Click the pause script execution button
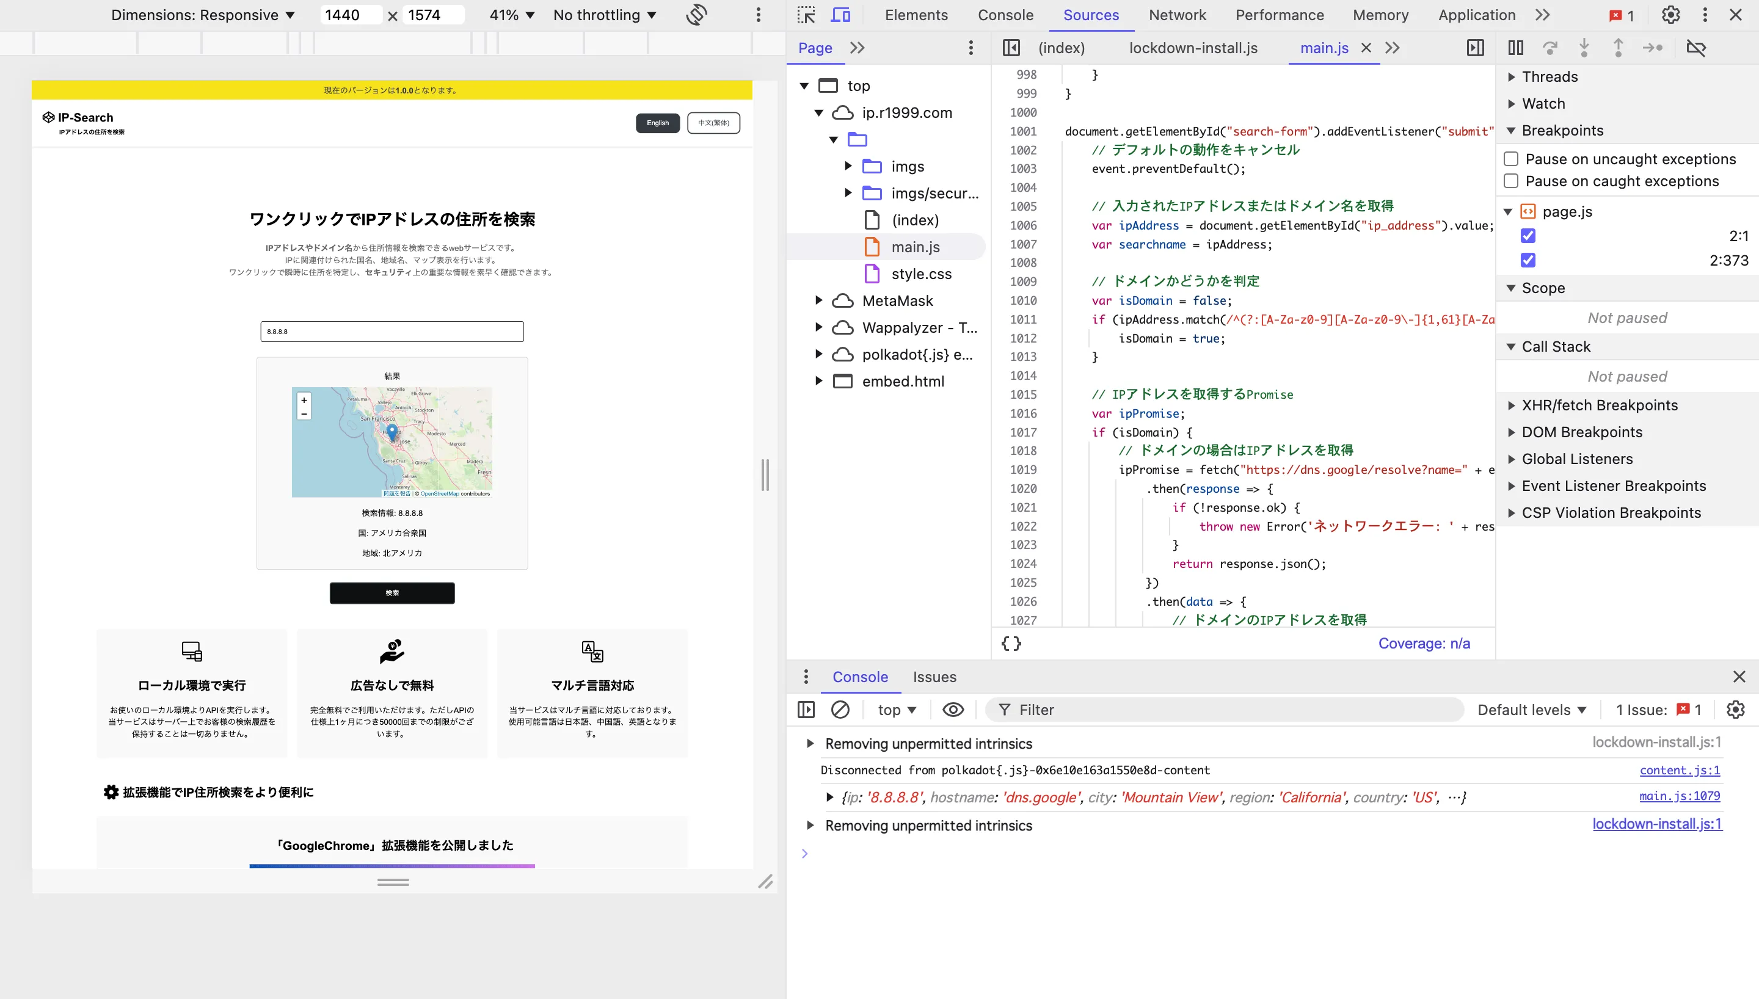Image resolution: width=1759 pixels, height=999 pixels. click(1515, 48)
